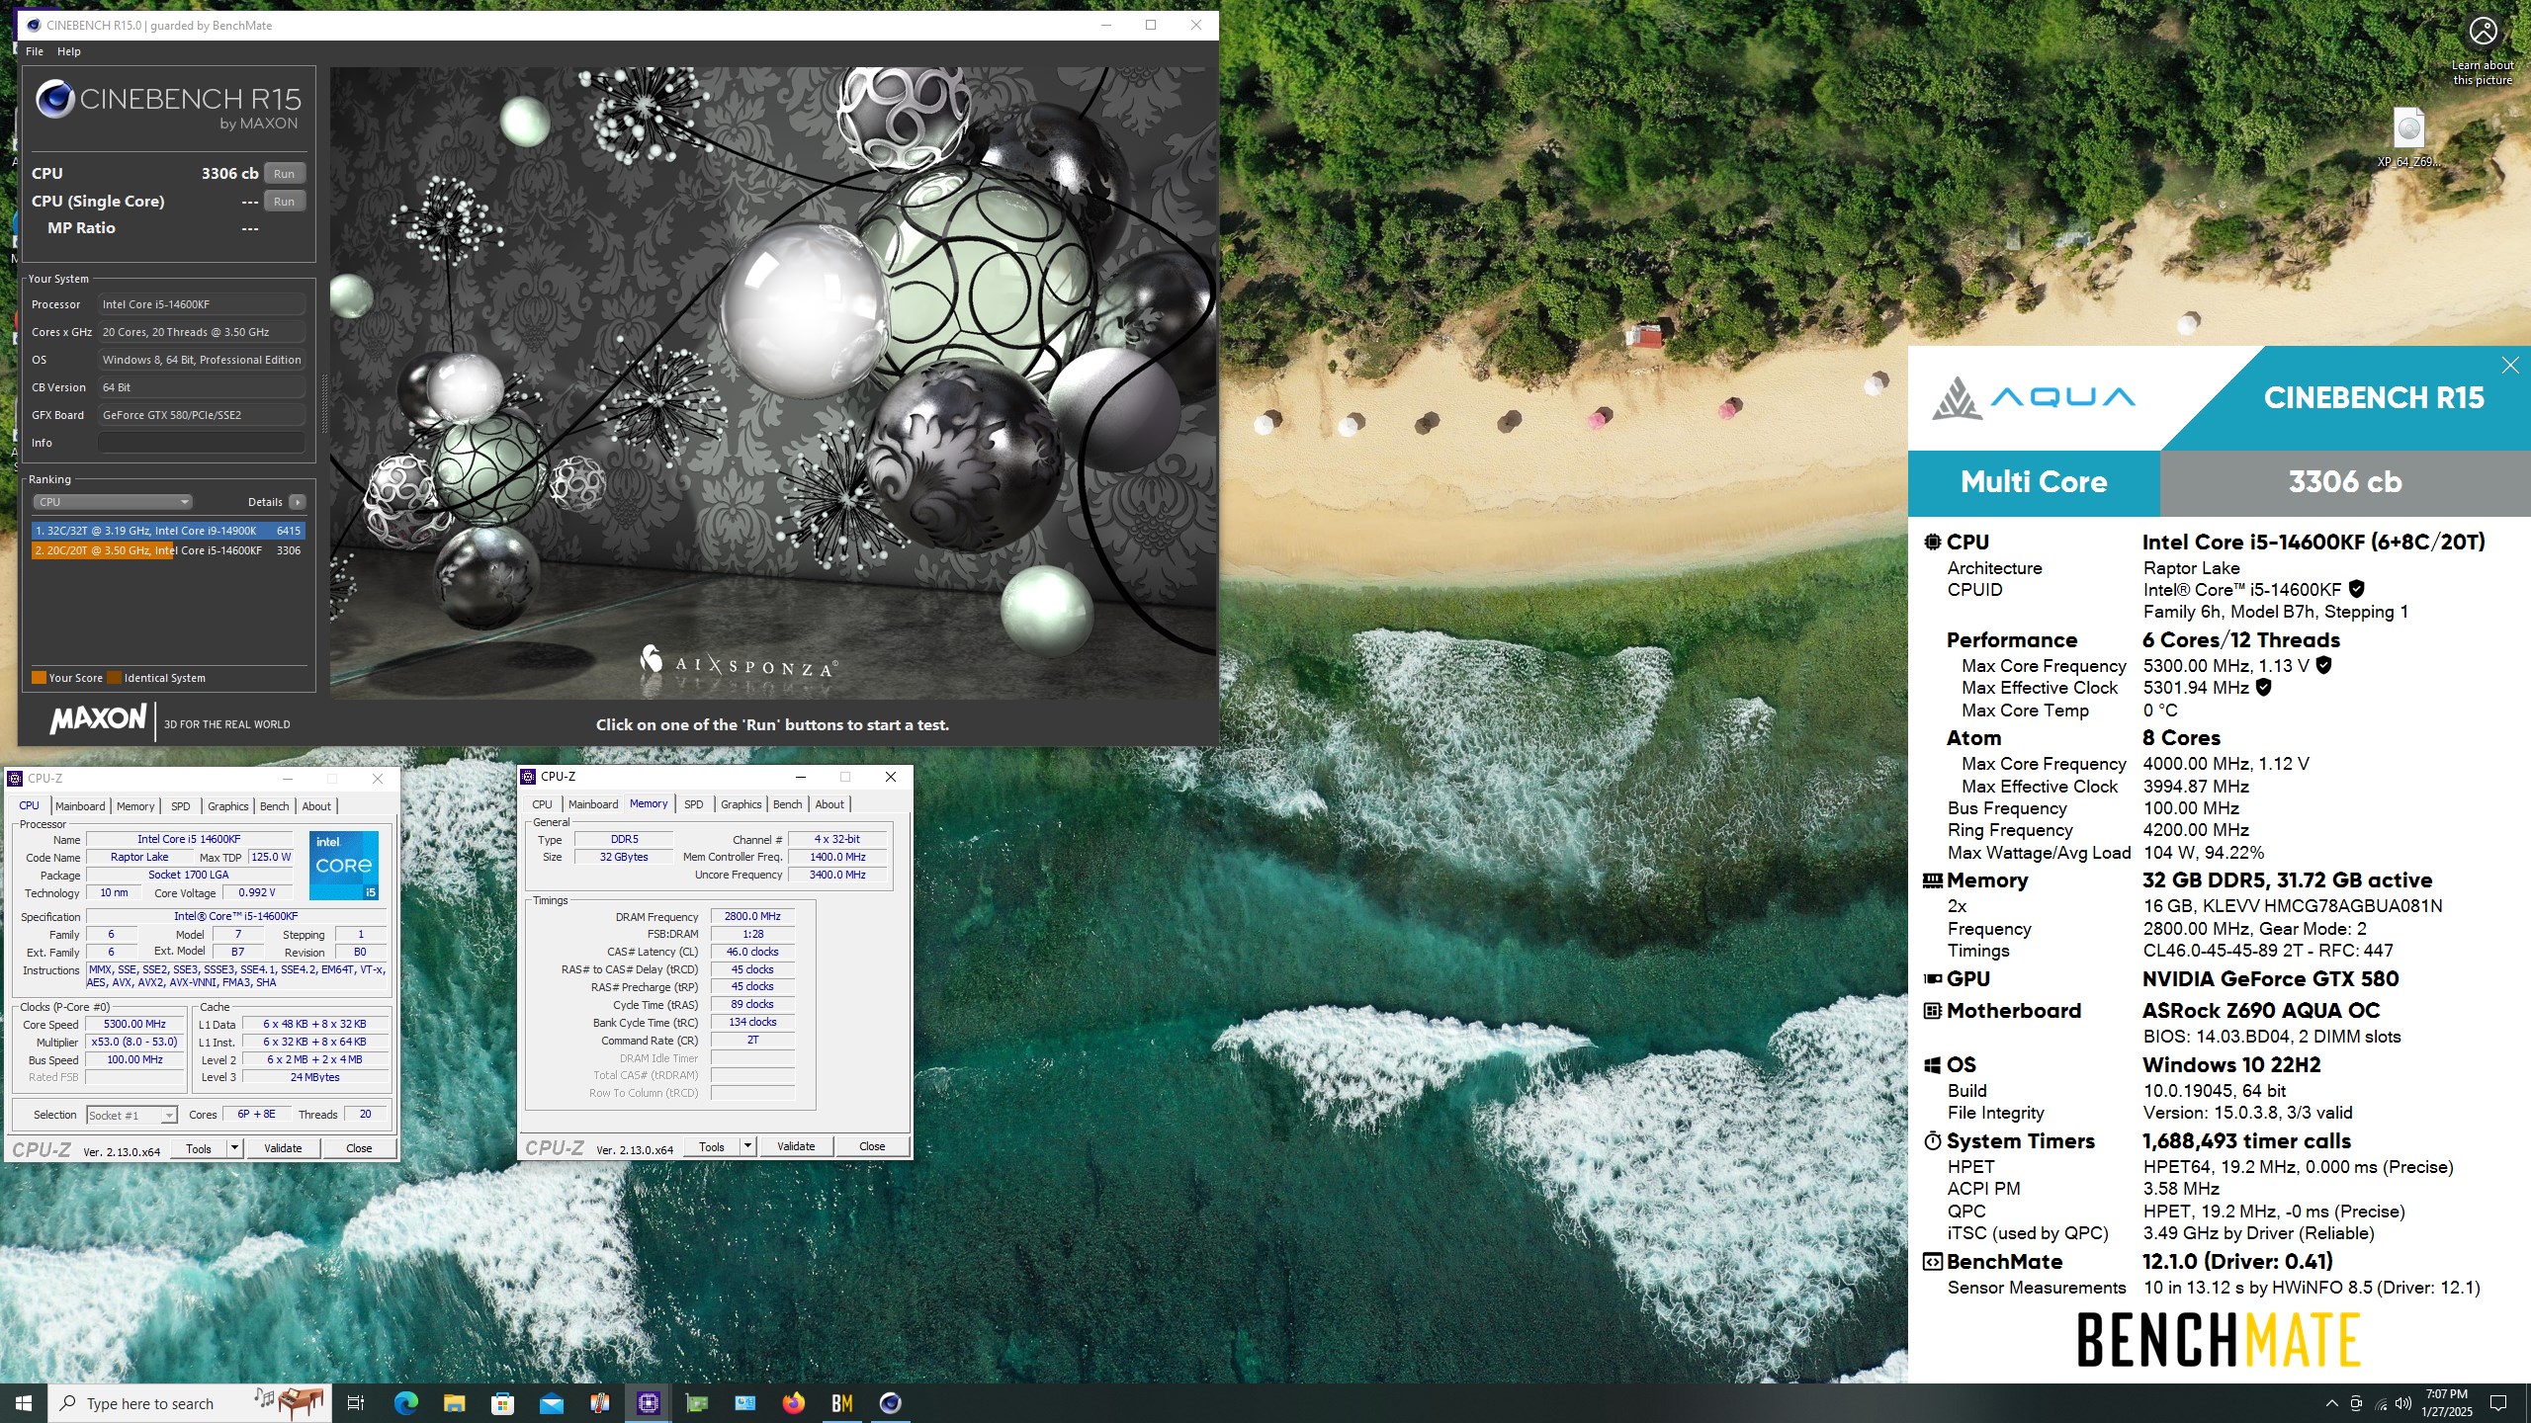Click the CPUID verified shield icon
Screen dimensions: 2531x1423
click(x=2357, y=589)
